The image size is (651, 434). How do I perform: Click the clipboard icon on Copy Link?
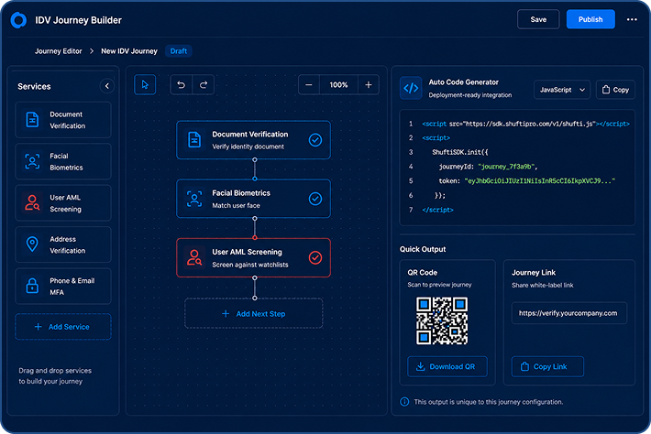524,366
